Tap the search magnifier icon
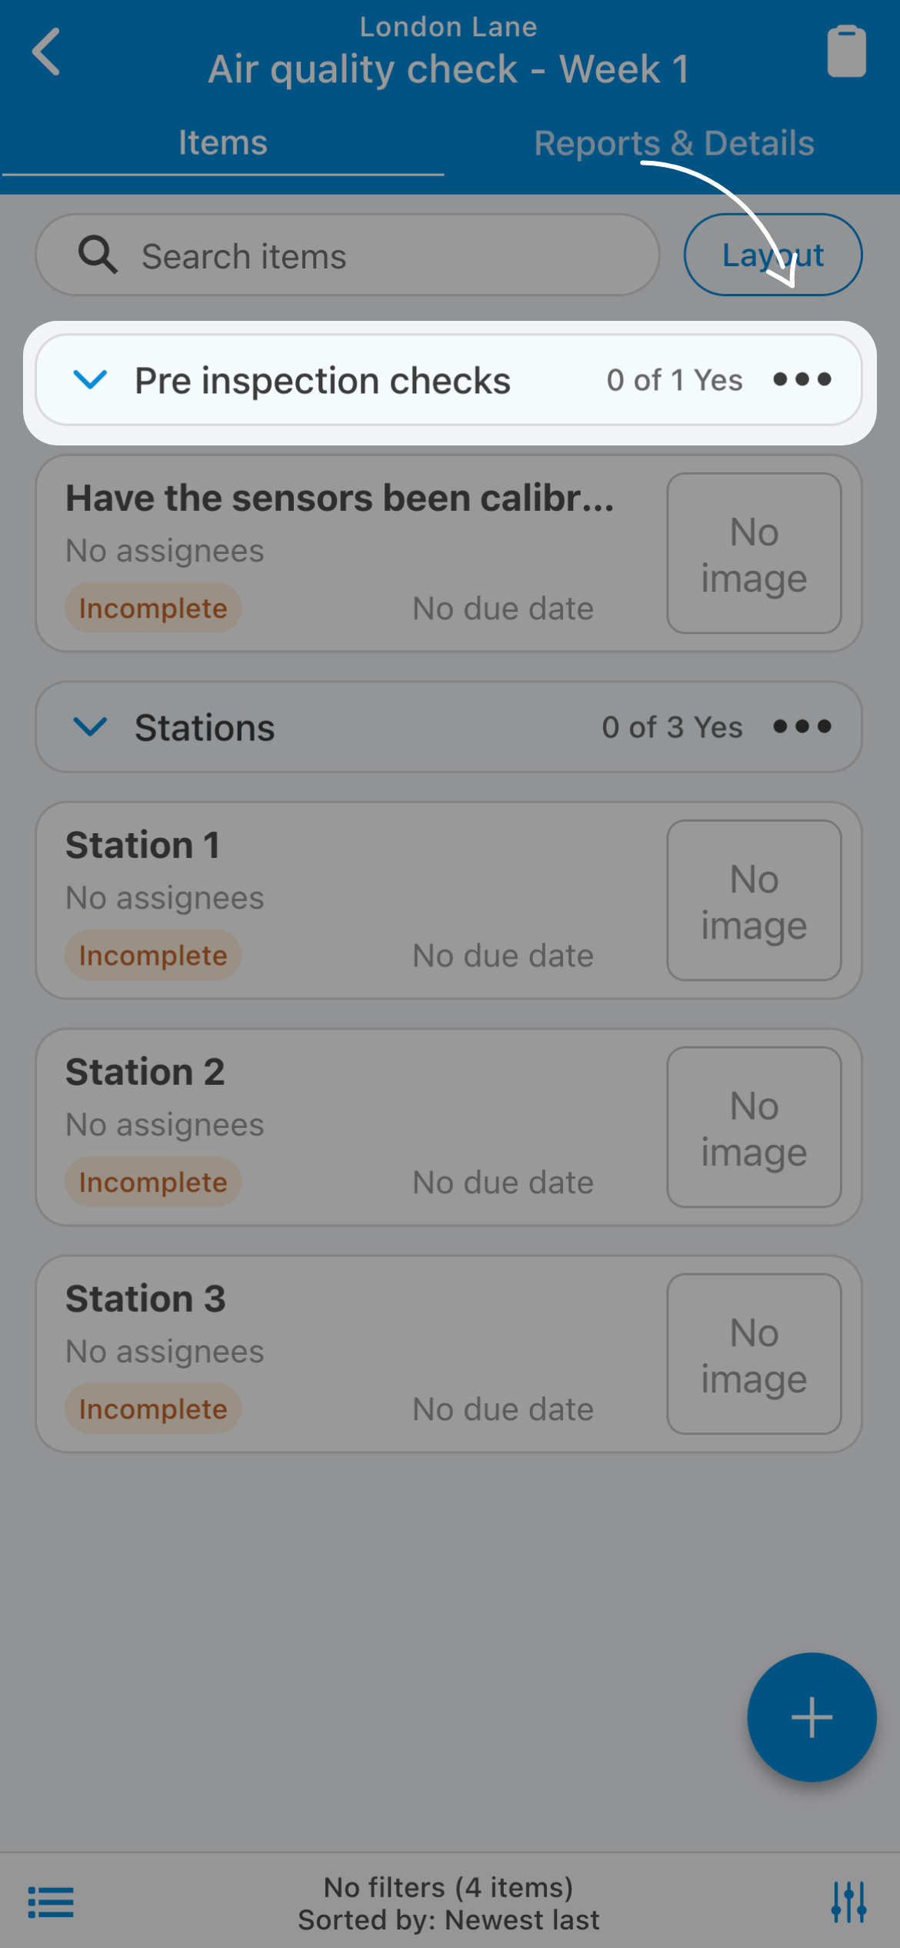 [x=98, y=255]
